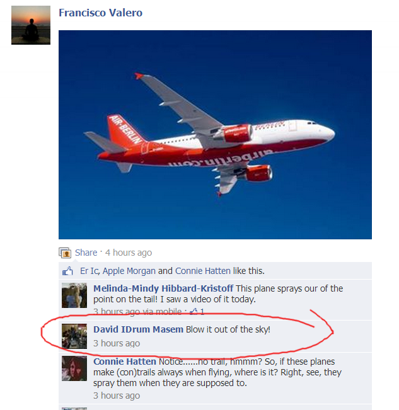The width and height of the screenshot is (399, 410).
Task: Click Melinda-Mindy Hibbard-Kristoff's commenter name
Action: [163, 288]
